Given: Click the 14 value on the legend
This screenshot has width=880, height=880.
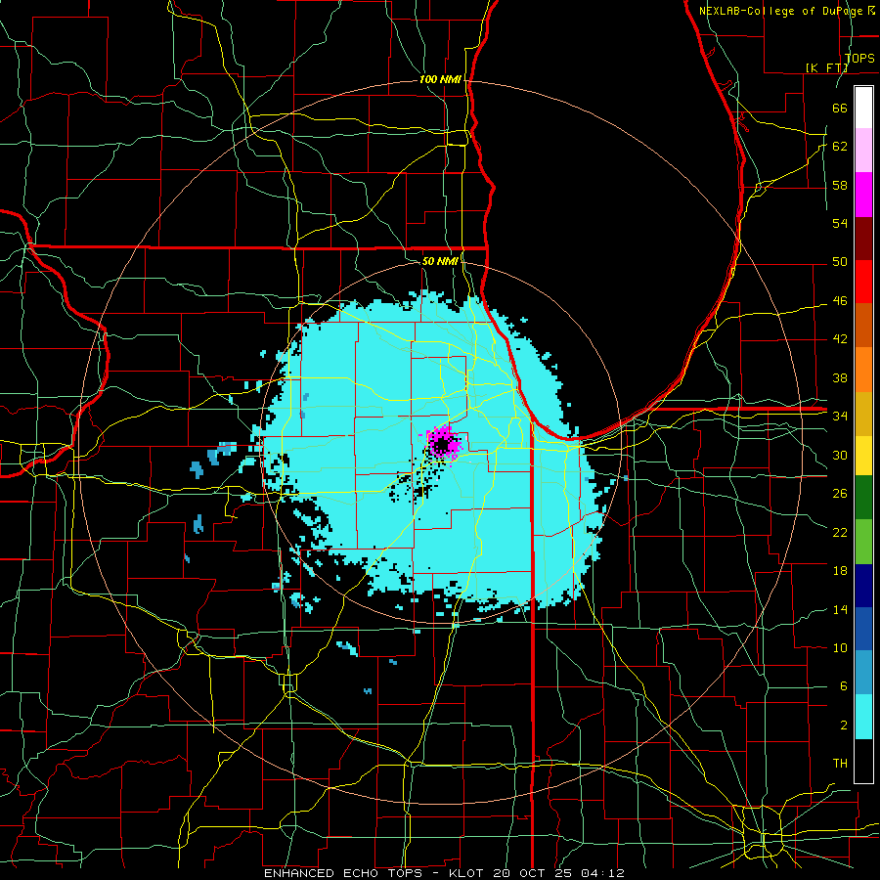Looking at the screenshot, I should pos(840,609).
